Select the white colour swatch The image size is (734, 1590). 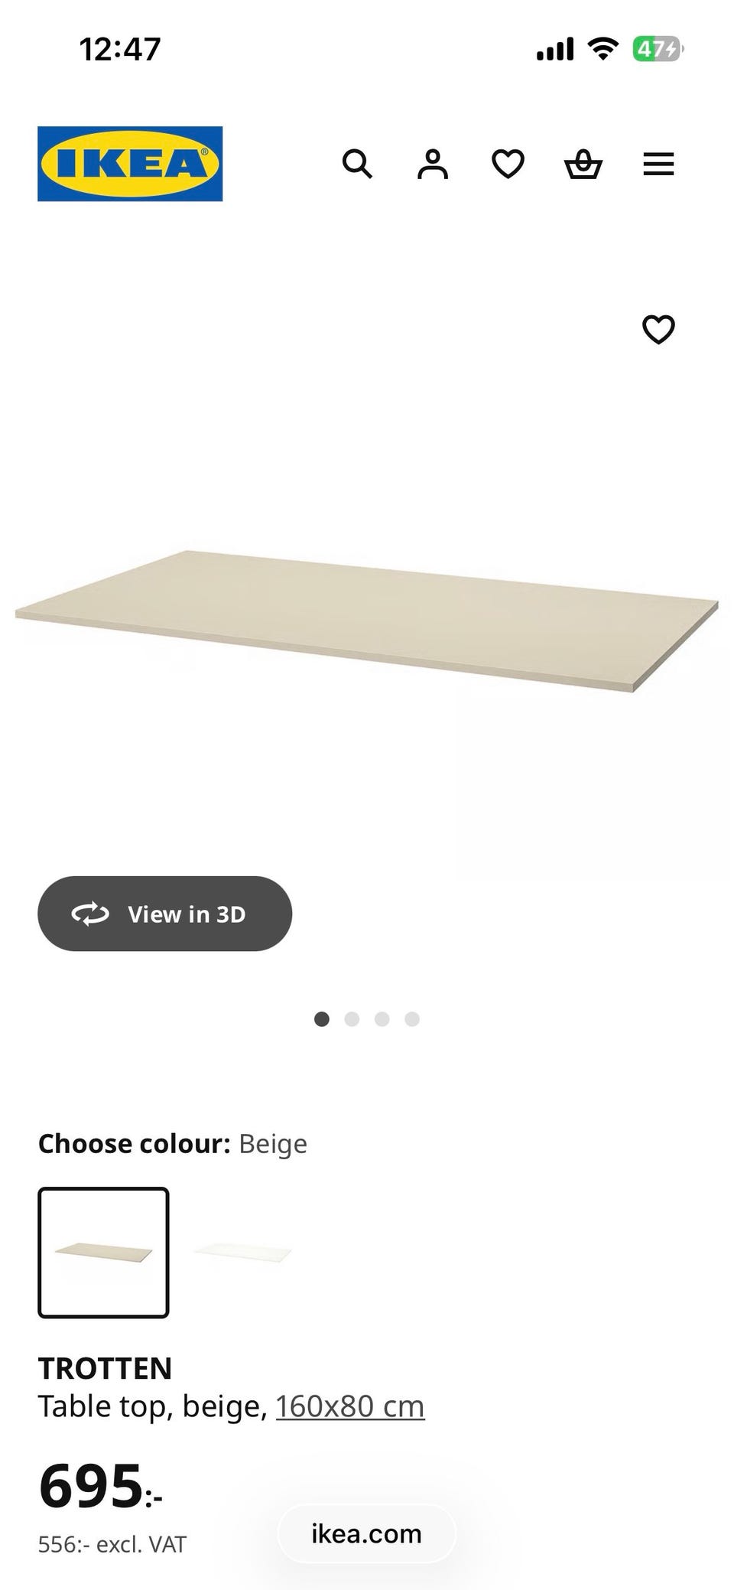(x=243, y=1253)
